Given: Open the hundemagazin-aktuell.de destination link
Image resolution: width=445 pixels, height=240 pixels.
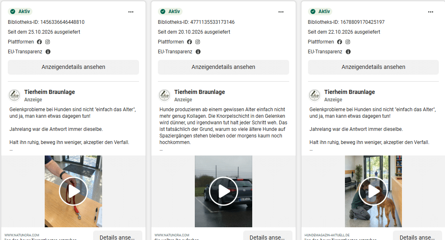Looking at the screenshot, I should point(327,235).
